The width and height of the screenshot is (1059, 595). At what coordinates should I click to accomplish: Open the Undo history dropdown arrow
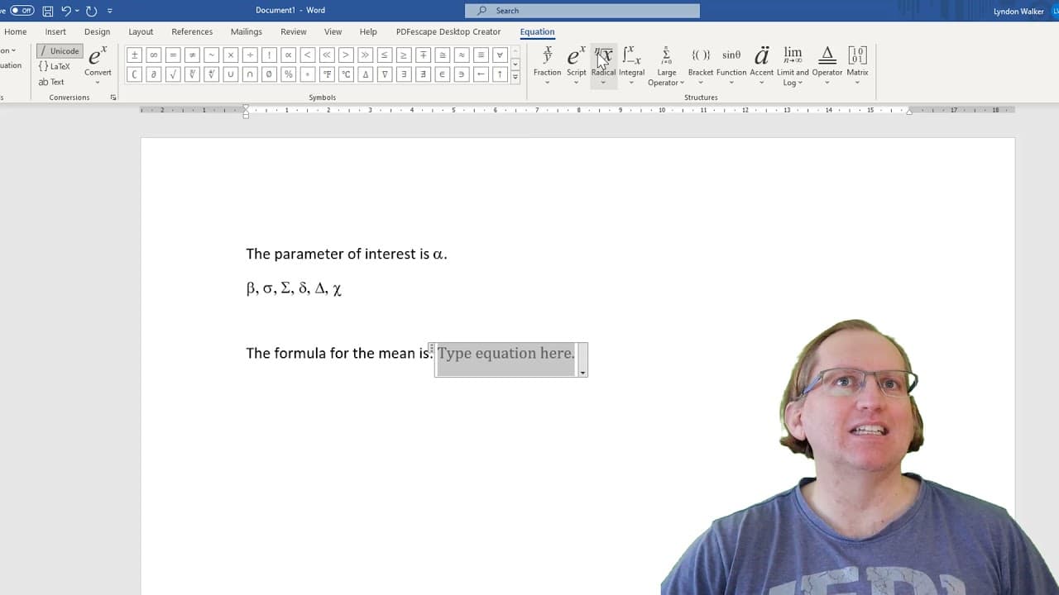click(77, 11)
